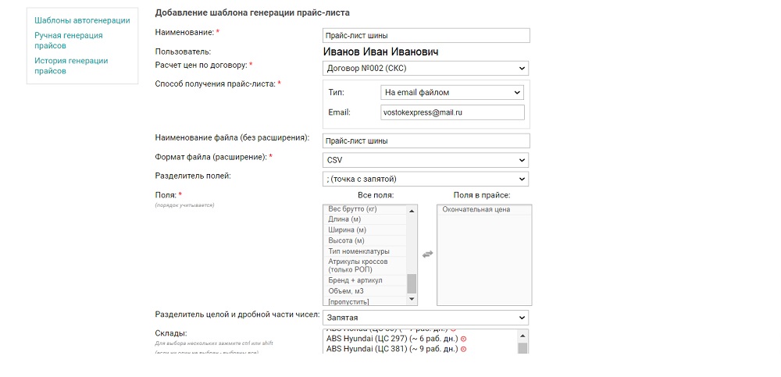Select Атрикулы кроссов (только РОП) field
Image resolution: width=781 pixels, height=377 pixels.
coord(365,265)
